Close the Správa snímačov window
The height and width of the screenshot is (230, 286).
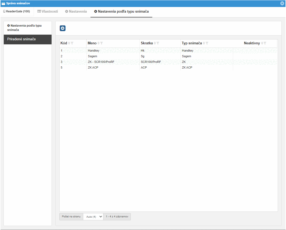click(282, 3)
